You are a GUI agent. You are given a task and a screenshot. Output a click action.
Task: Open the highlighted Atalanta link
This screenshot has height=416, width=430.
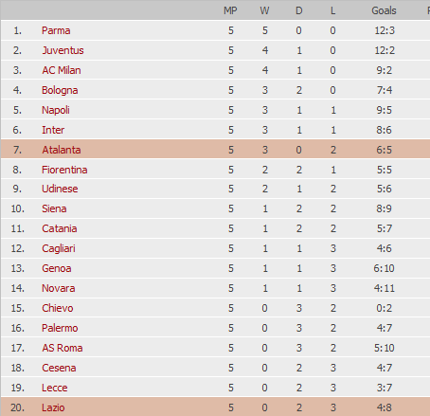tap(62, 150)
